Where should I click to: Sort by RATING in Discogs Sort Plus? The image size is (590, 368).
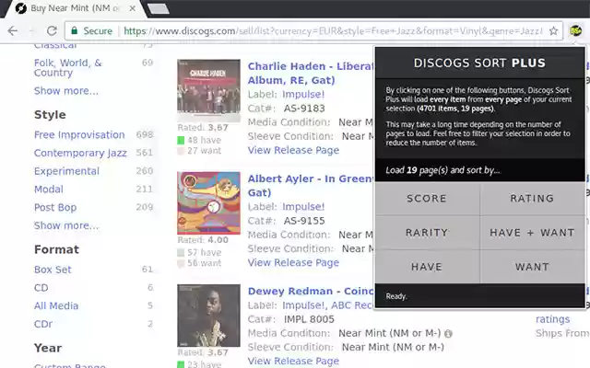point(533,199)
